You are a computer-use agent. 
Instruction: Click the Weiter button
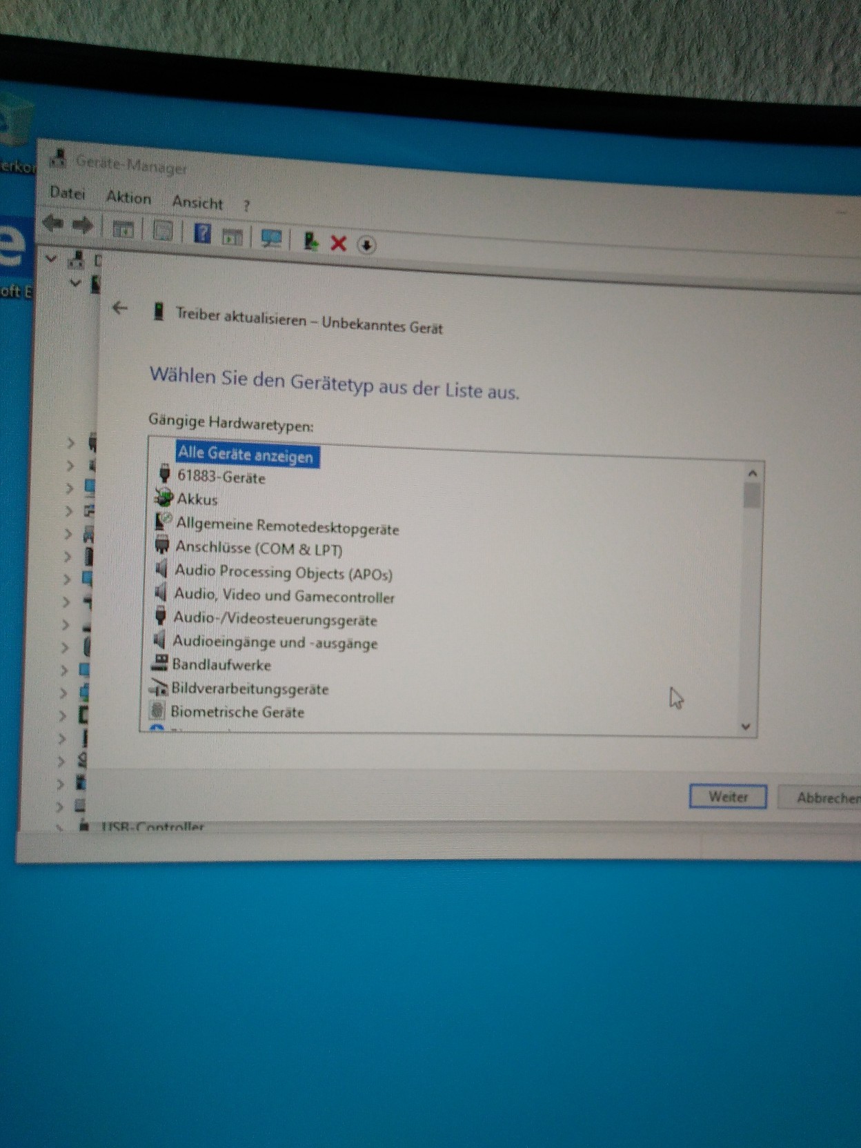point(728,796)
